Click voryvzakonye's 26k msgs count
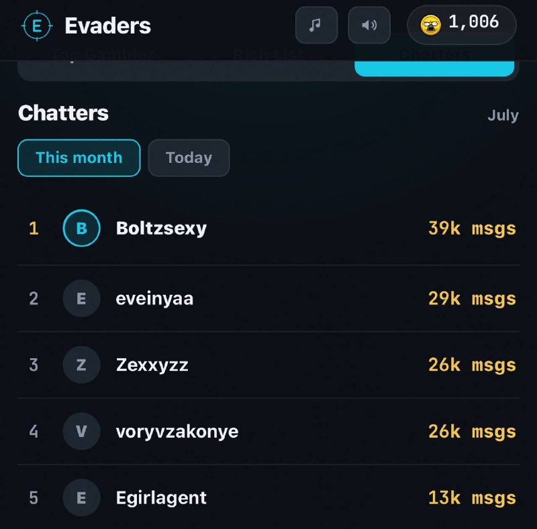 coord(472,432)
